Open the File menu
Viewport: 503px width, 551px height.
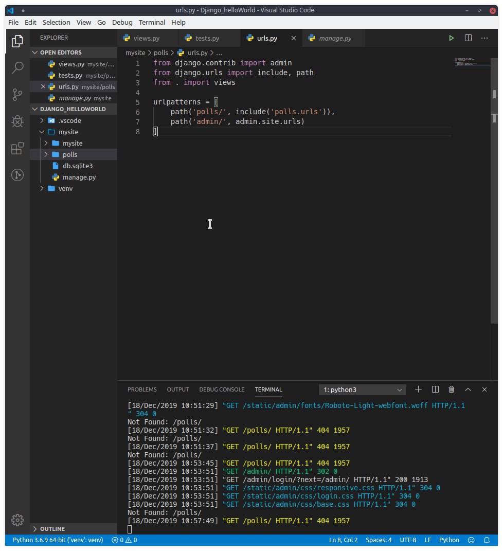pos(13,23)
